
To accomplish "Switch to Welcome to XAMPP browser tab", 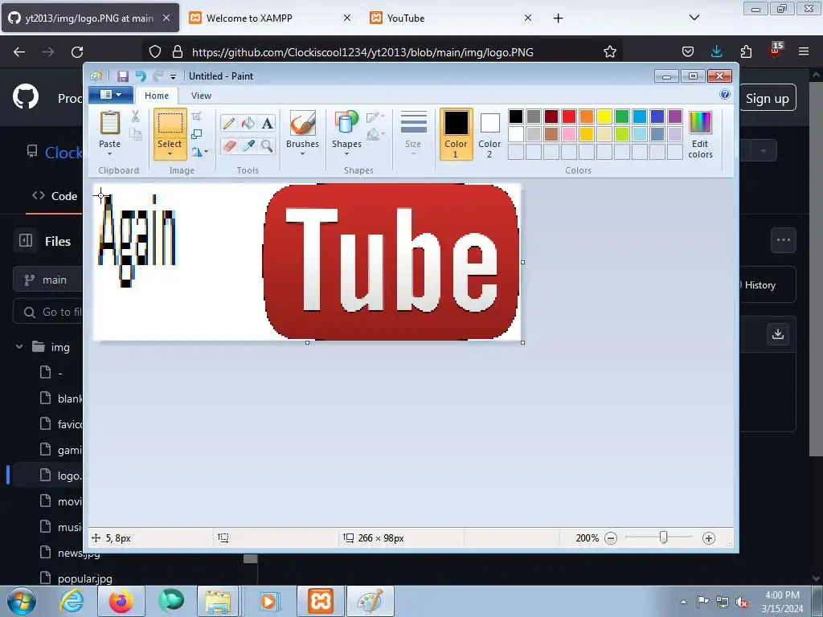I will (270, 18).
